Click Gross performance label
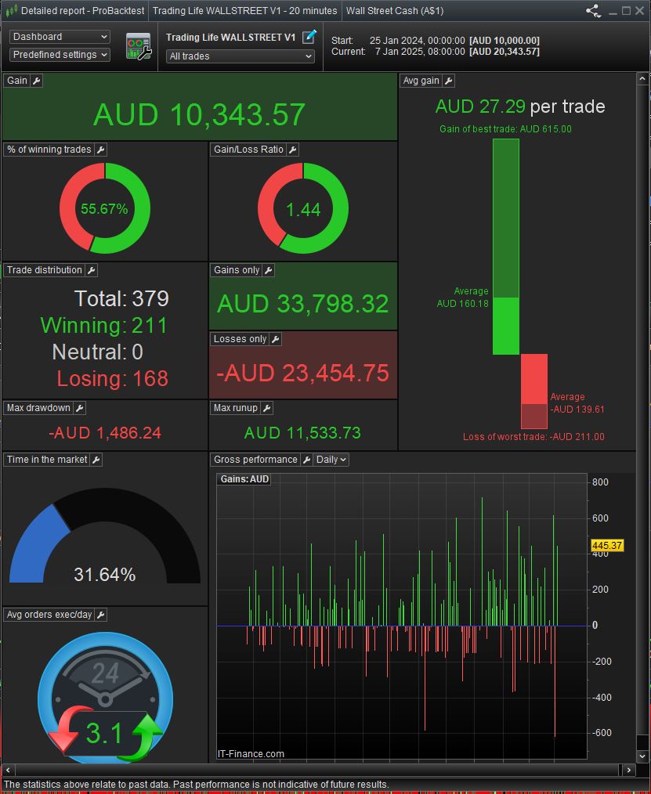 (255, 460)
